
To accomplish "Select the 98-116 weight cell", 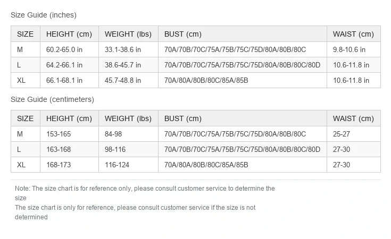I will pos(128,149).
